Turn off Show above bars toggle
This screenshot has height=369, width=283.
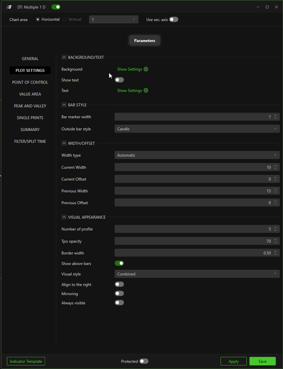click(119, 263)
